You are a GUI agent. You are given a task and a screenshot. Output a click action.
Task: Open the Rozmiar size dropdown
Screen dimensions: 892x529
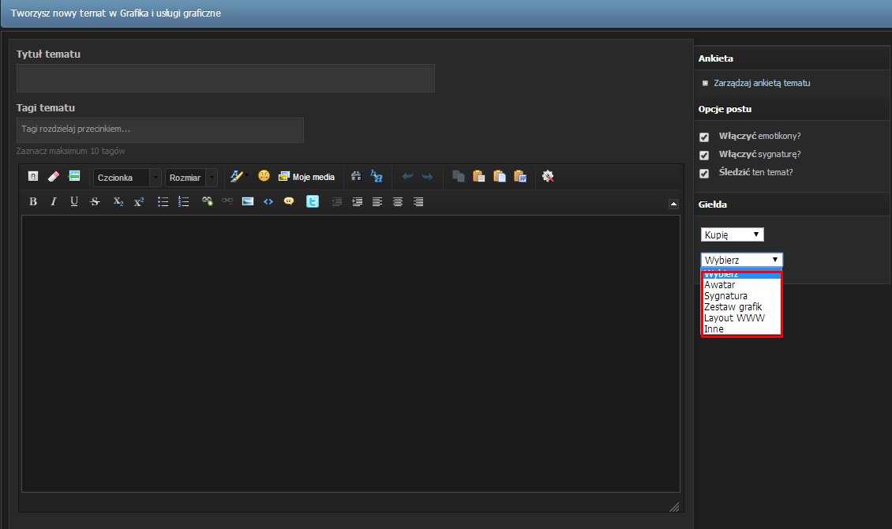pyautogui.click(x=191, y=178)
